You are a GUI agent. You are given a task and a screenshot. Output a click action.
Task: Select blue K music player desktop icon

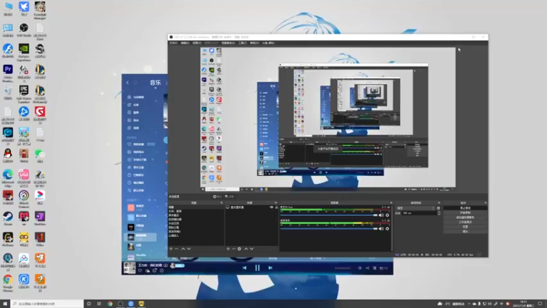(24, 281)
